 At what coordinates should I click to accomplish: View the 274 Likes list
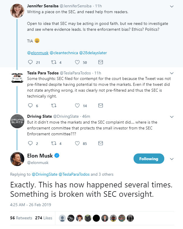tap(44, 218)
